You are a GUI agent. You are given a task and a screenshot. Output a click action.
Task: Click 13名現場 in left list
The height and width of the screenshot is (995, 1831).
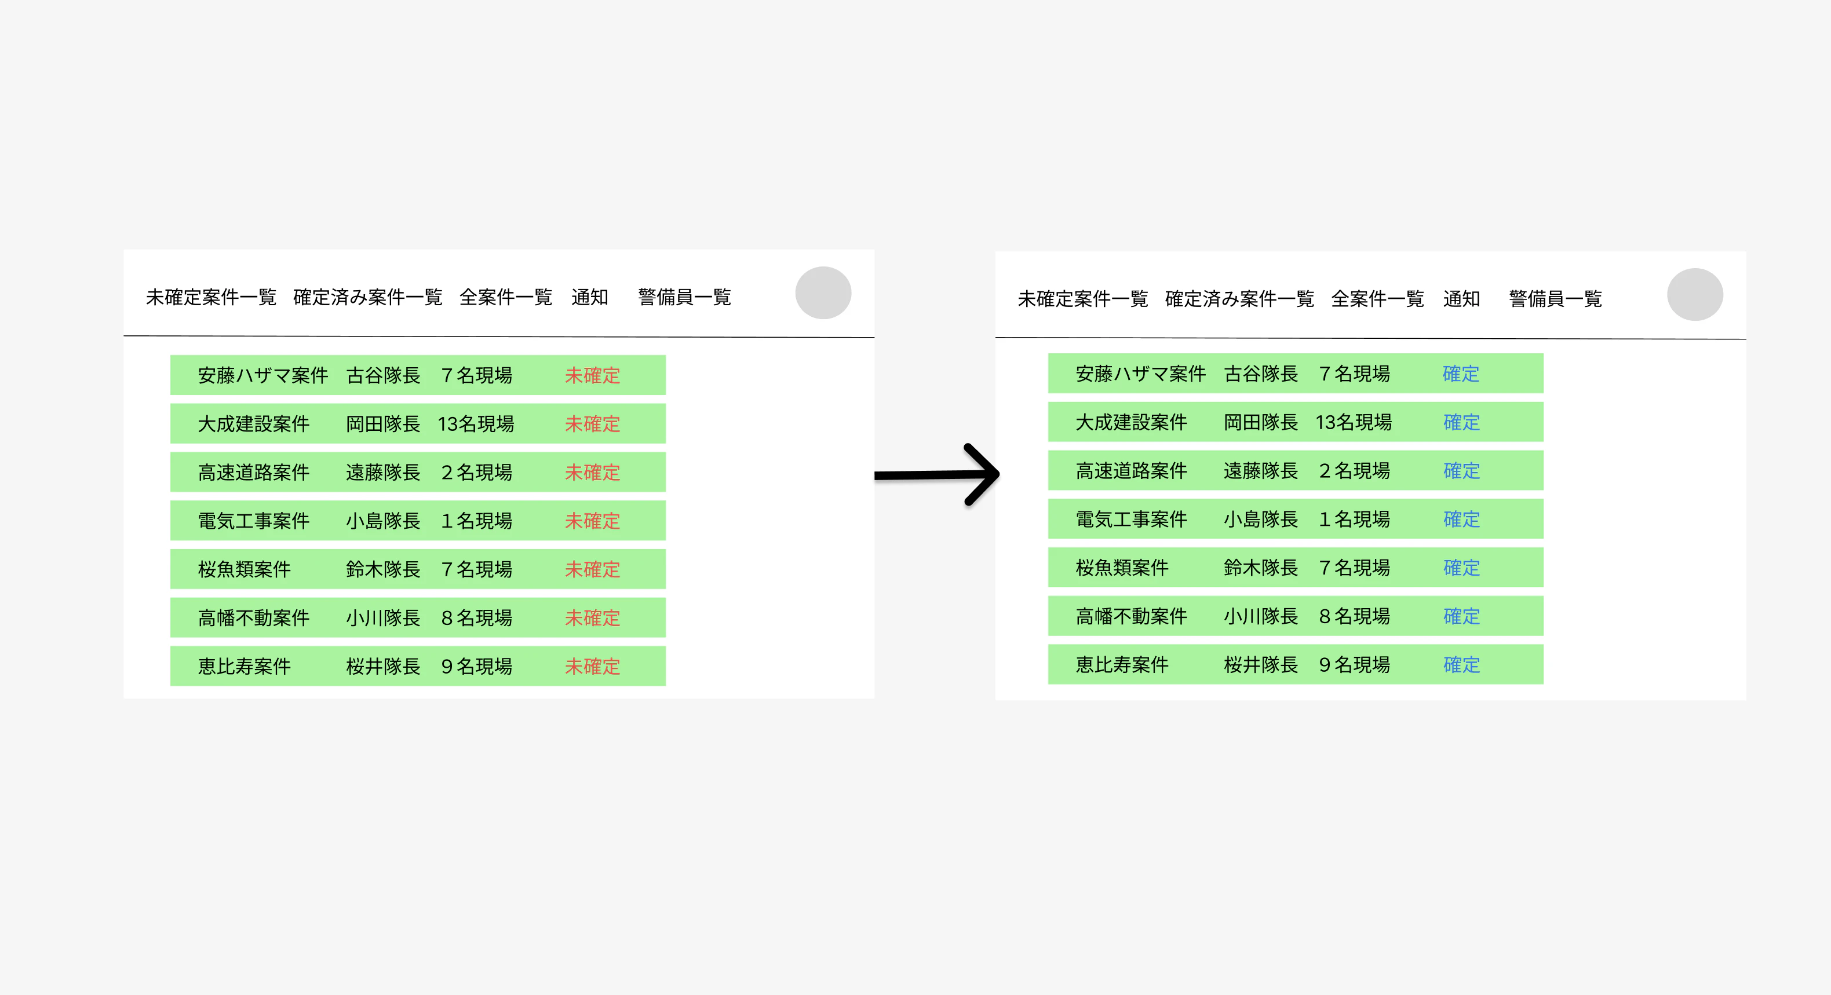pos(476,423)
